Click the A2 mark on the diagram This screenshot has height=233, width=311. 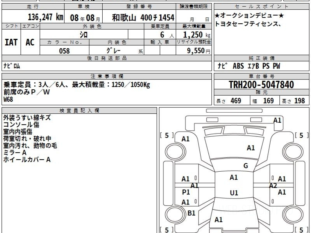coord(273,185)
